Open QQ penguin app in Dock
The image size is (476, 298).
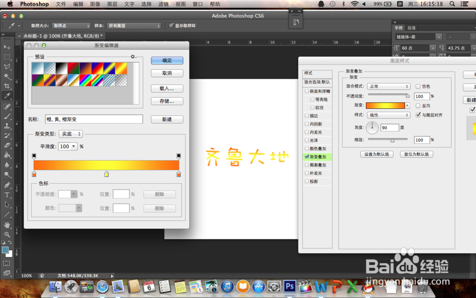pos(368,287)
